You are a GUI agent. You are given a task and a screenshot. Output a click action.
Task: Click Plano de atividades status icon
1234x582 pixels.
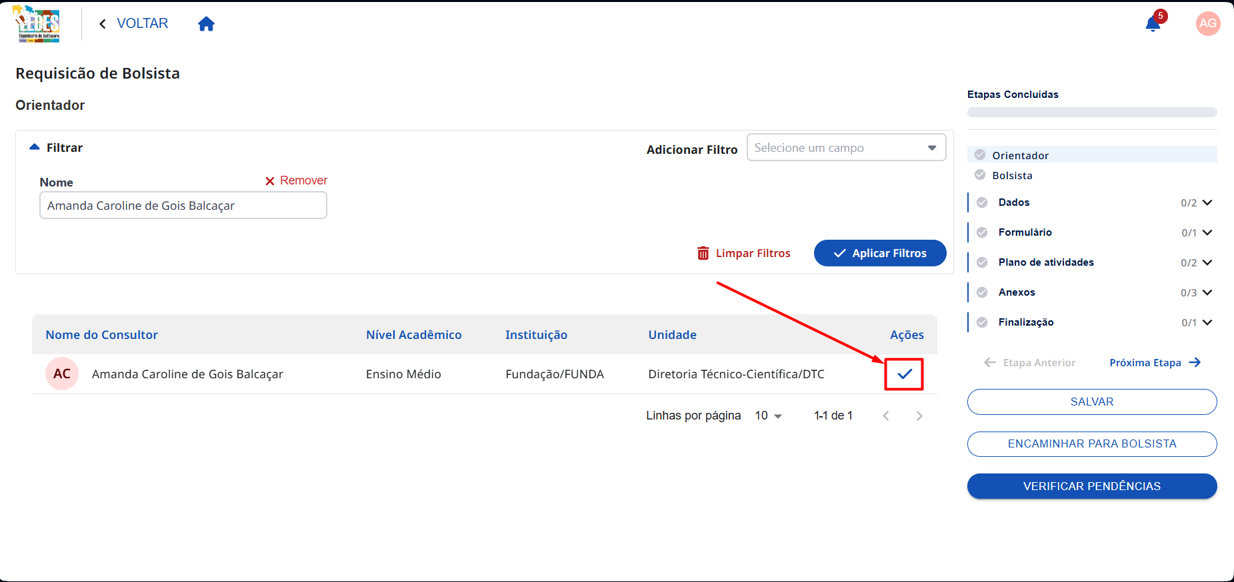(982, 262)
